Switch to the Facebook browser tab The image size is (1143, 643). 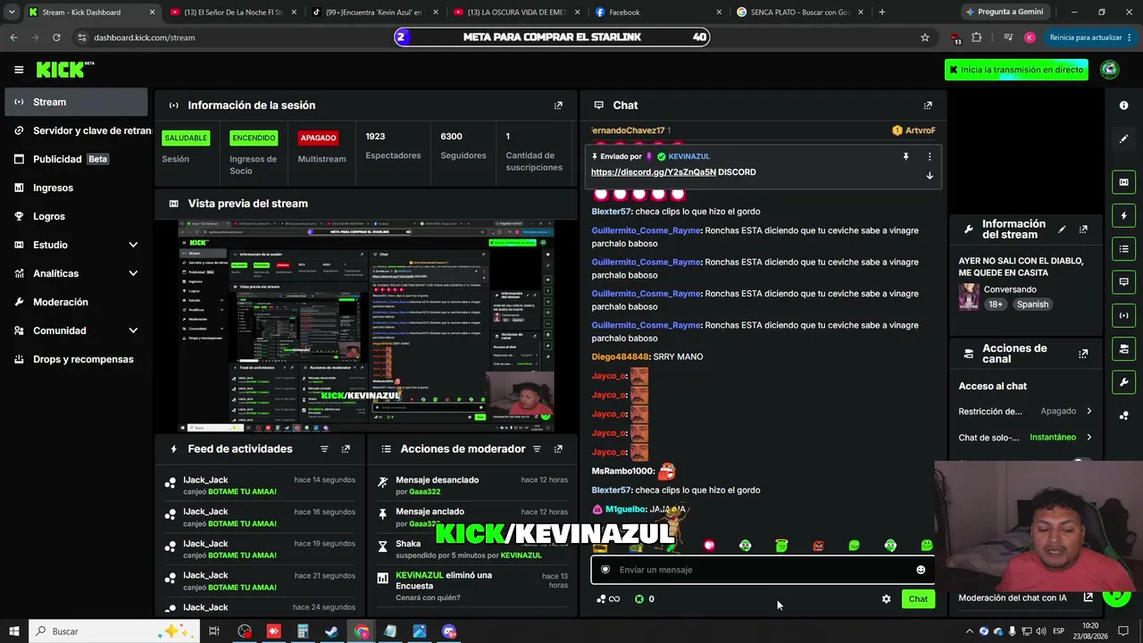658,13
